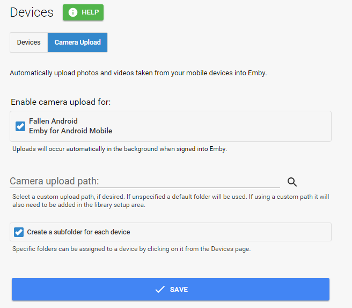Click the magnifier icon to browse upload path
The width and height of the screenshot is (352, 308).
[x=292, y=182]
